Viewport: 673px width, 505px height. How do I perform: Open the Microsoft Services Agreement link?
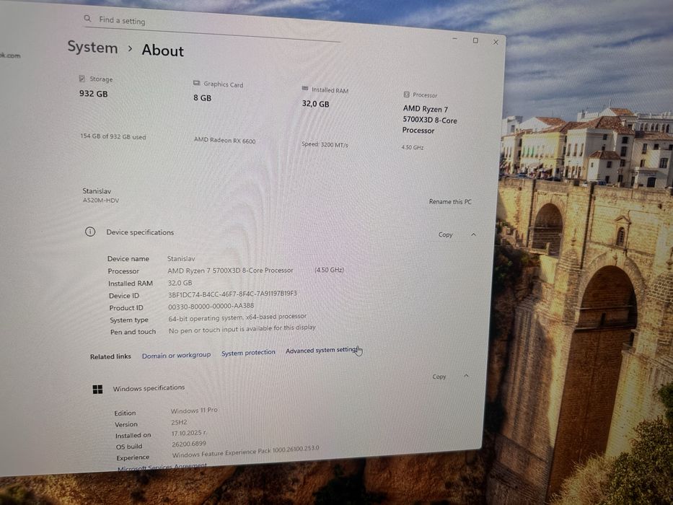(x=162, y=466)
